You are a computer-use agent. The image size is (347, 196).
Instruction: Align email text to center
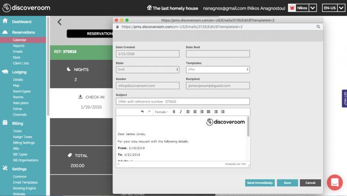coord(195,112)
